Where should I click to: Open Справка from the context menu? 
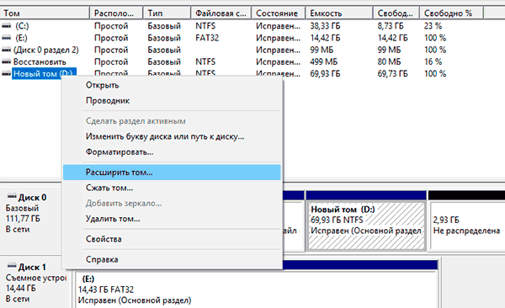pos(172,260)
